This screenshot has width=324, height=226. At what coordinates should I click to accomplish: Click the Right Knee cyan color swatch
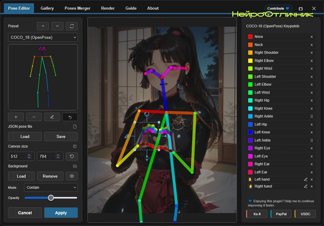coord(250,108)
